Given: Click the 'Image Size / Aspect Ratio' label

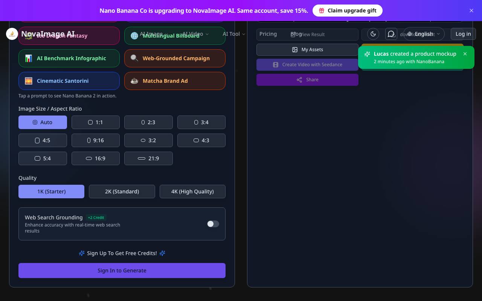Looking at the screenshot, I should click(x=50, y=109).
